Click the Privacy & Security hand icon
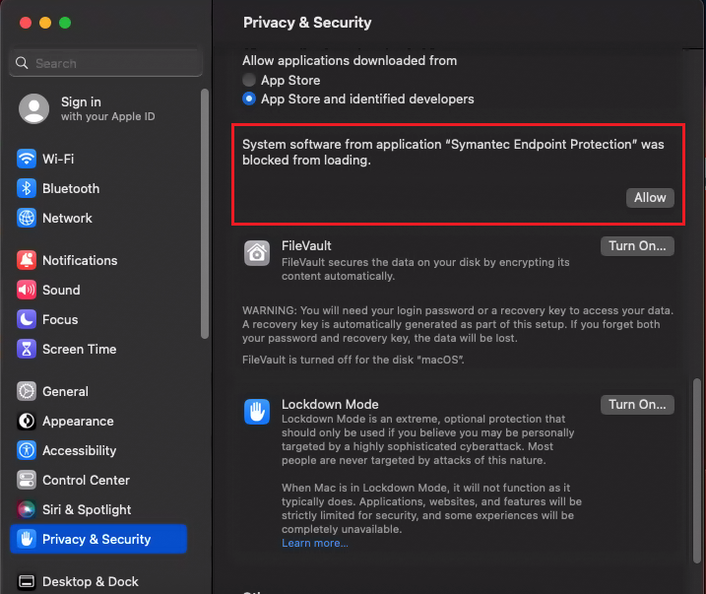The height and width of the screenshot is (594, 706). point(27,539)
